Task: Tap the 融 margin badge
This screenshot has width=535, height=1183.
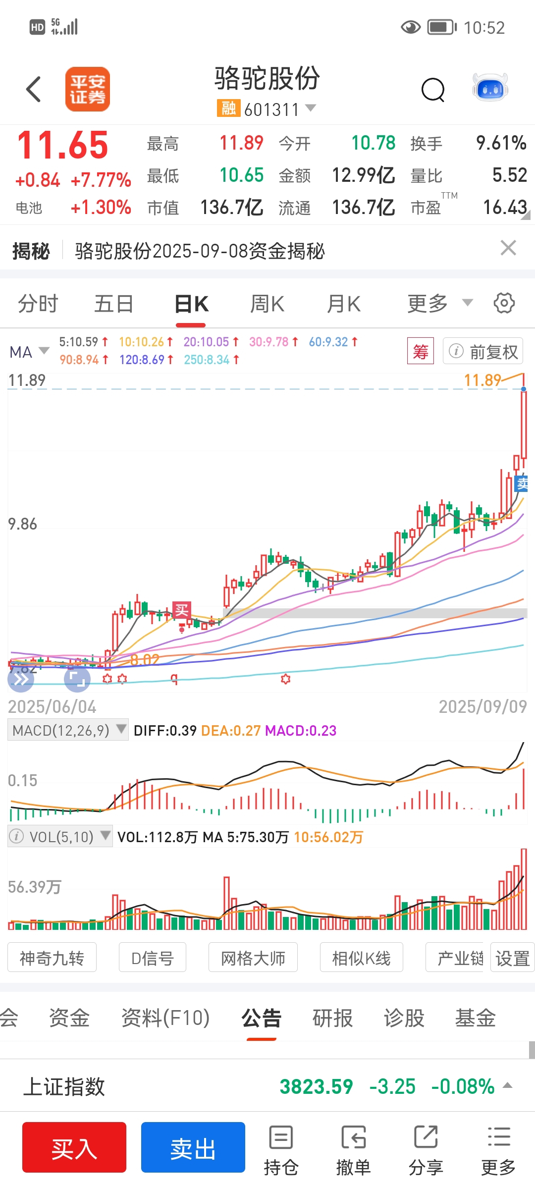Action: pyautogui.click(x=228, y=108)
